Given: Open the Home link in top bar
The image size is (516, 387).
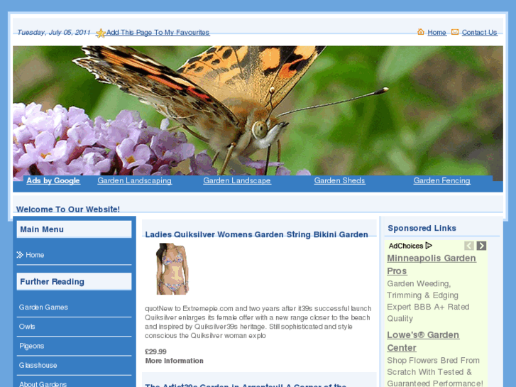Looking at the screenshot, I should pos(437,32).
